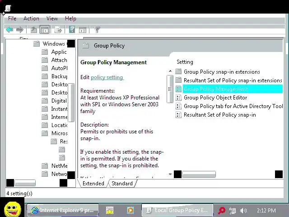Viewport: 289px width, 217px height.
Task: Click the Setting column header
Action: [185, 62]
